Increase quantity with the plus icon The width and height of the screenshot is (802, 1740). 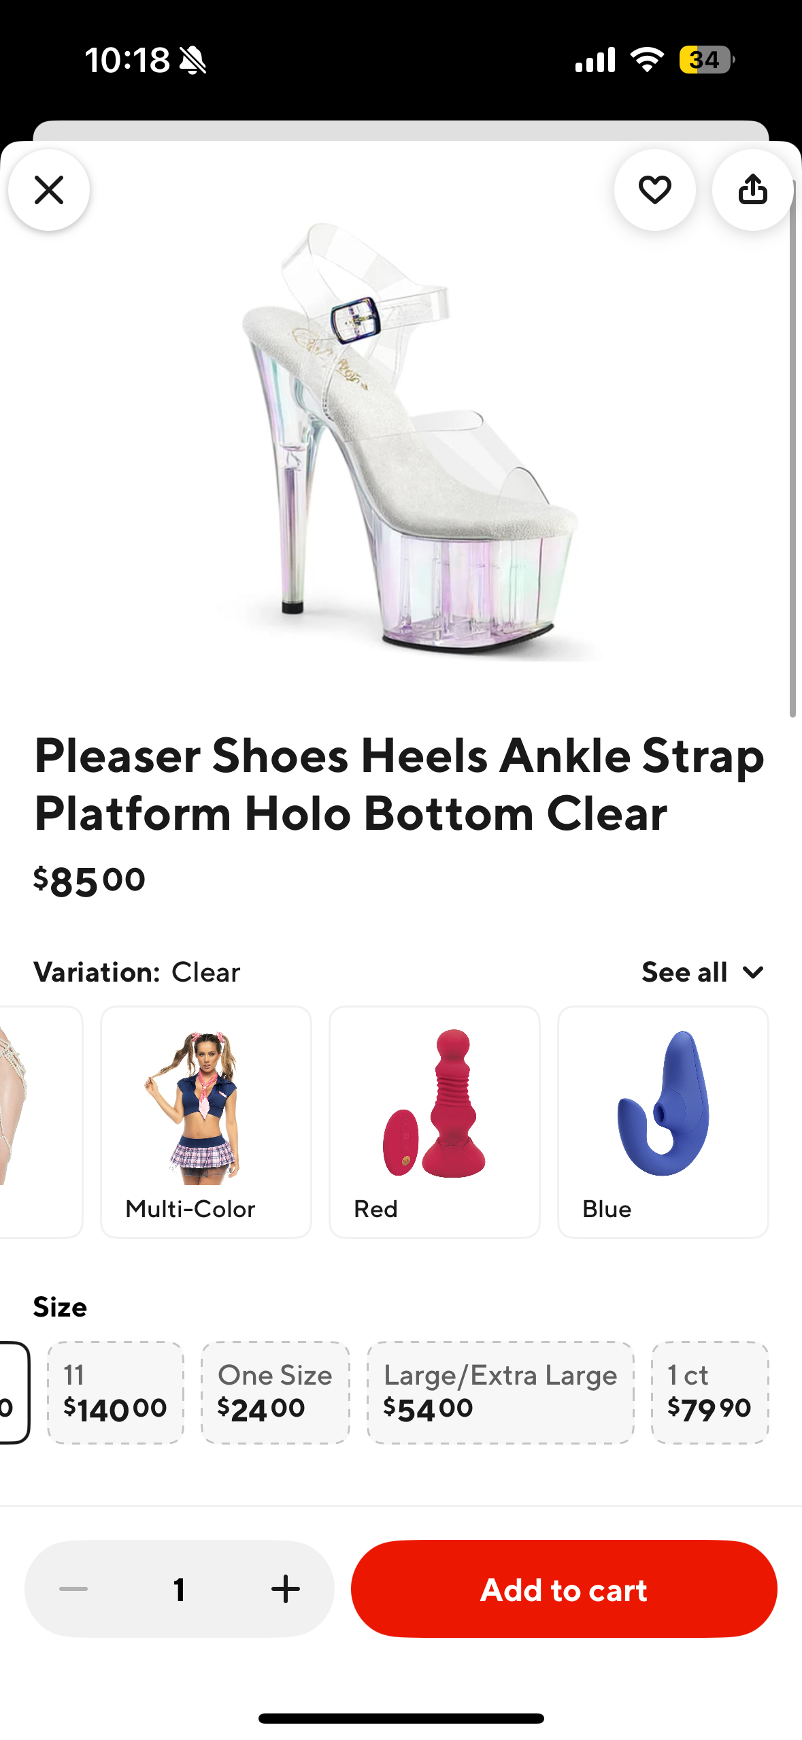pyautogui.click(x=286, y=1589)
